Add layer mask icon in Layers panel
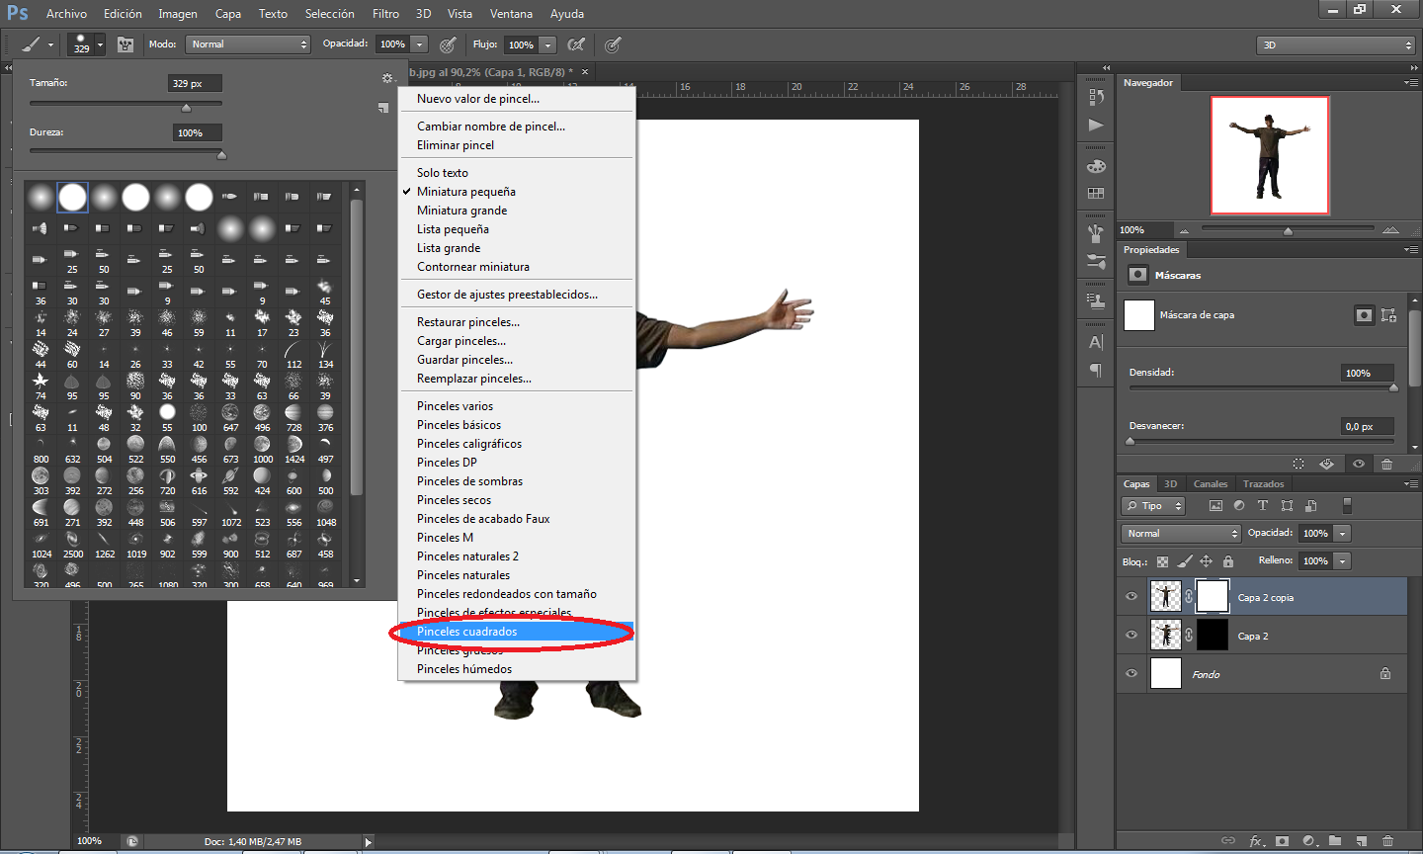 [x=1283, y=841]
